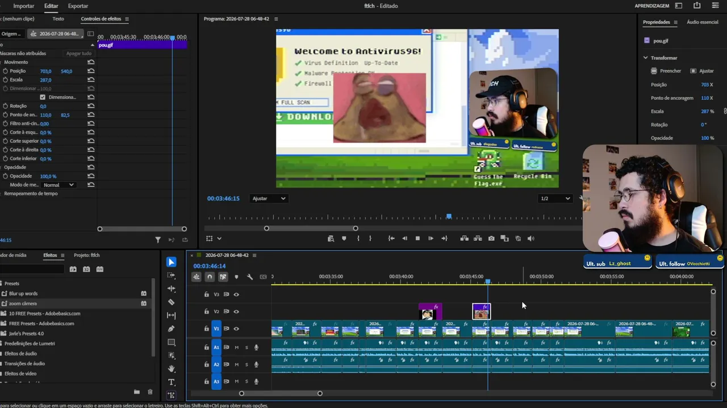Click the program monitor playhead marker
727x408 pixels.
pos(449,216)
